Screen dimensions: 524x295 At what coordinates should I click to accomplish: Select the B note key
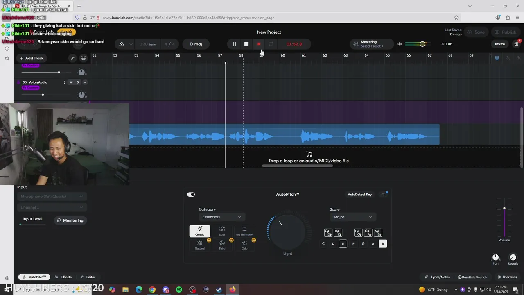(383, 244)
